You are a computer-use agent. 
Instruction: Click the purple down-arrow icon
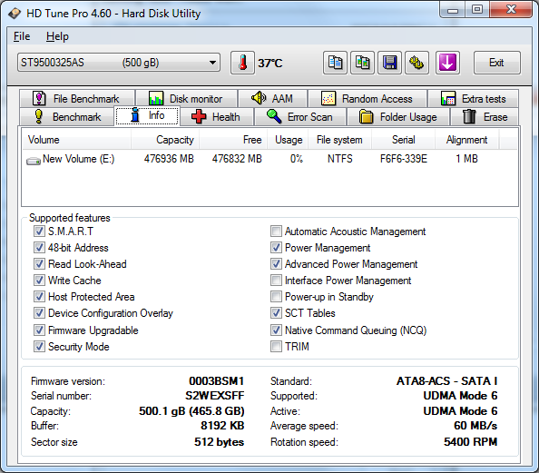[x=447, y=63]
